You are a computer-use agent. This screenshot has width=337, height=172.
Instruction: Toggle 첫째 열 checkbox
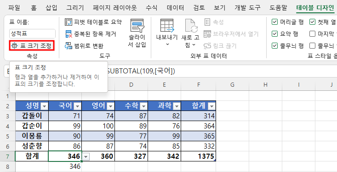pyautogui.click(x=312, y=22)
